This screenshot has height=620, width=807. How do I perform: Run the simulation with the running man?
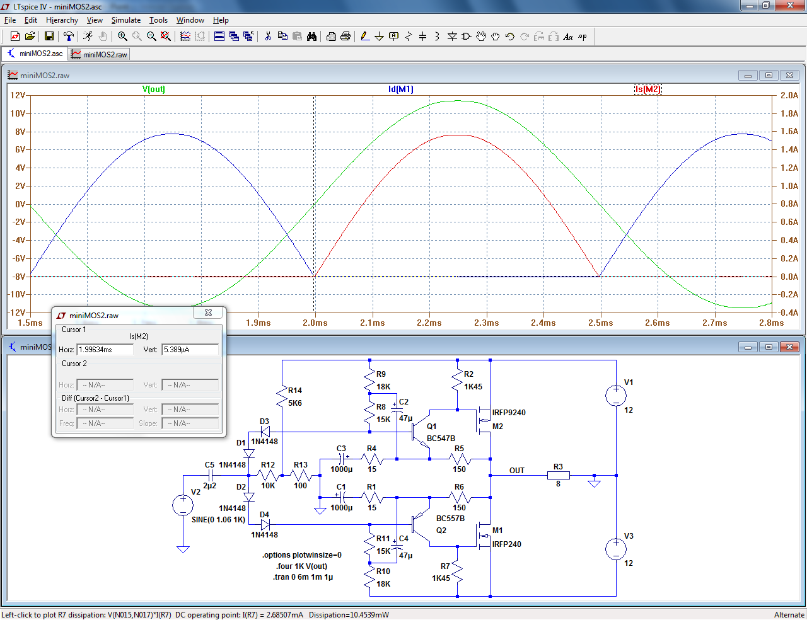88,37
